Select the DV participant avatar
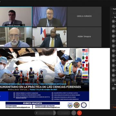116x116 pixels. (x=113, y=36)
